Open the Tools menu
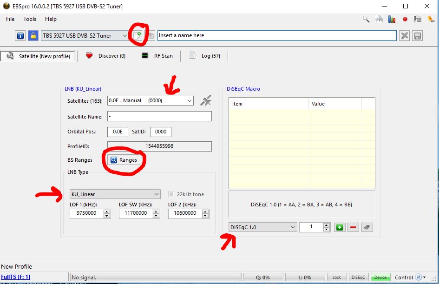439x284 pixels. (x=30, y=19)
